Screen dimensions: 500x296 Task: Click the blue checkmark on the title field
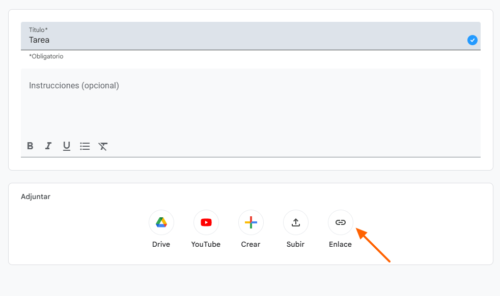coord(472,40)
